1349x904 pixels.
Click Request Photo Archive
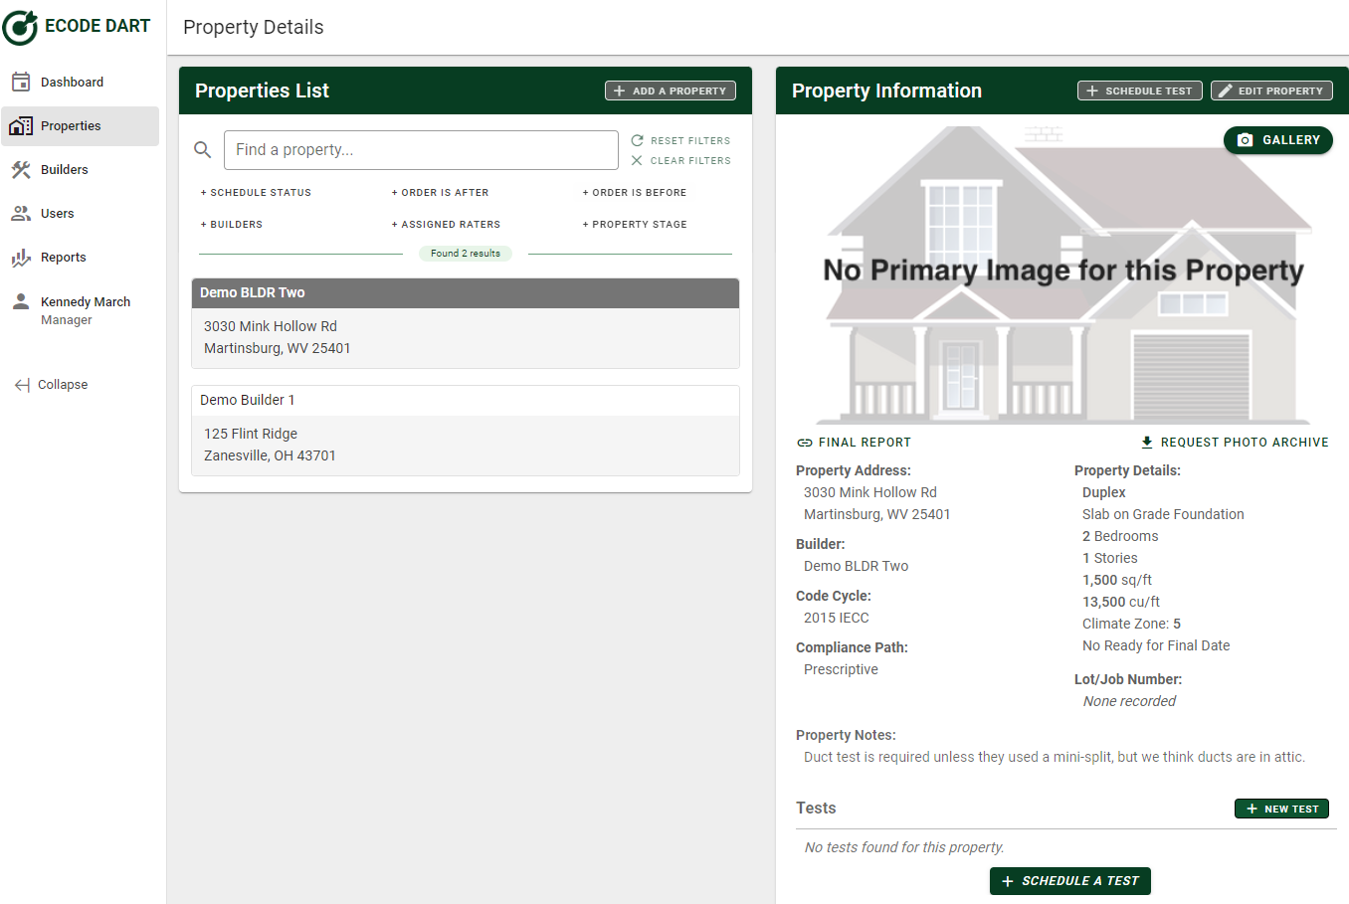point(1234,443)
